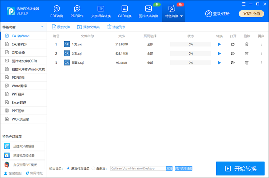Select CAJ转PDF in the sidebar

point(24,44)
